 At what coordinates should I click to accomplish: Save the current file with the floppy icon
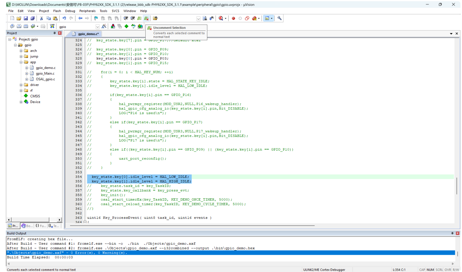[26, 18]
